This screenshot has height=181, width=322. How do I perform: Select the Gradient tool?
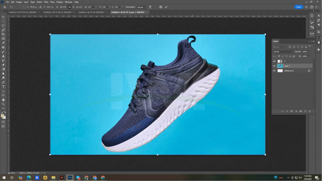tap(3, 69)
